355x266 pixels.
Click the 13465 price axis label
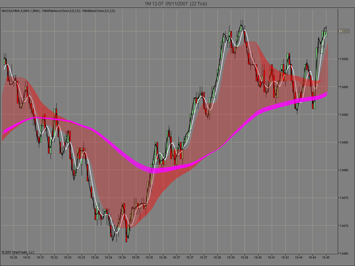pyautogui.click(x=344, y=253)
